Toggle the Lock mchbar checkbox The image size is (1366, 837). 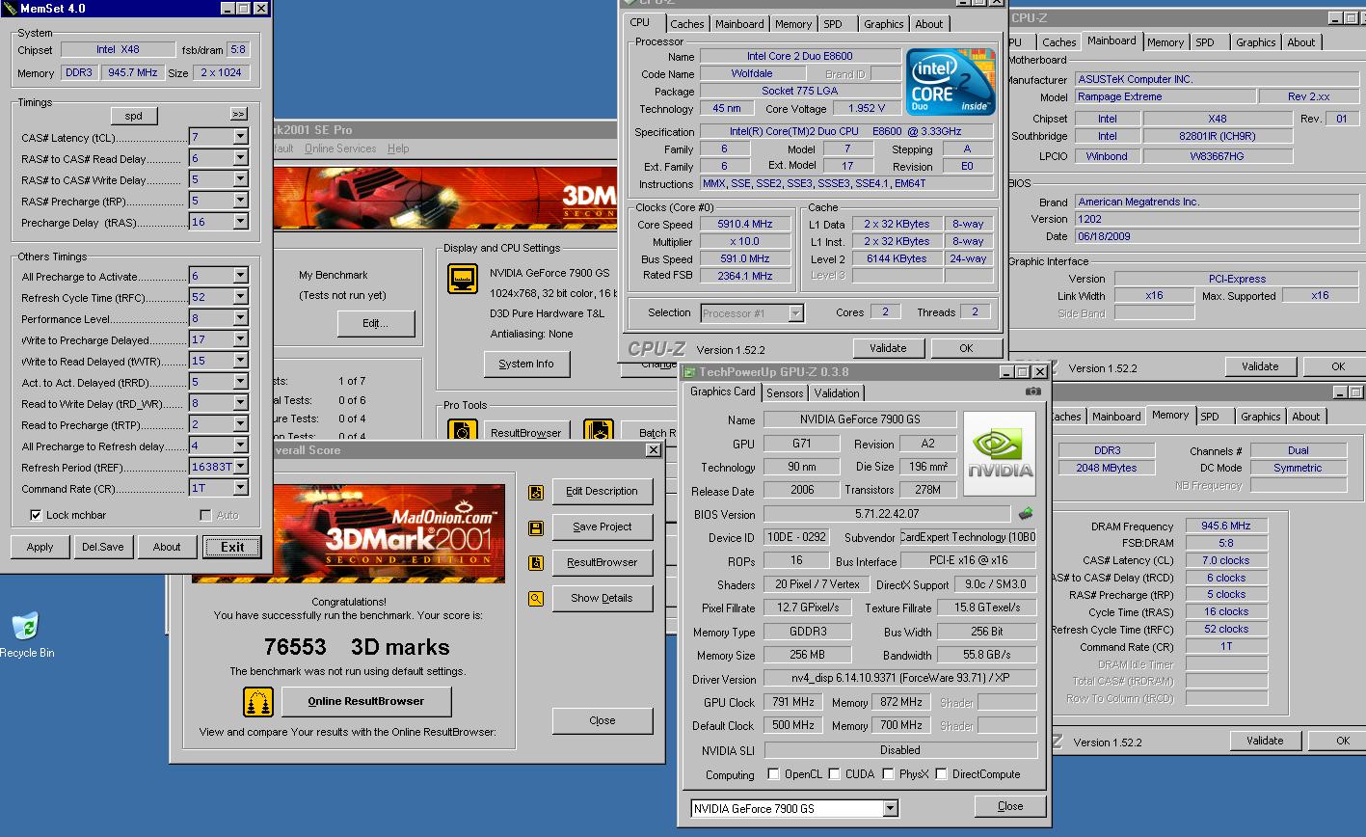(37, 515)
